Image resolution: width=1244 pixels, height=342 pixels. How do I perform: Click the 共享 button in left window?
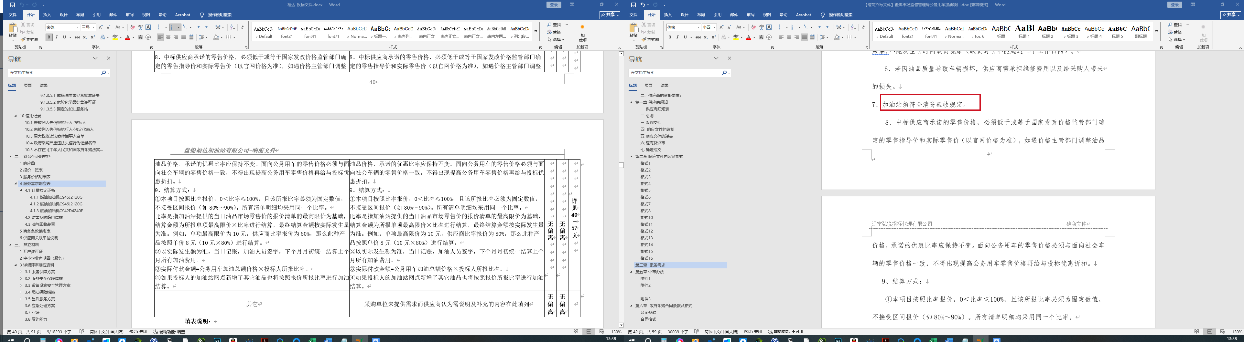pos(610,15)
